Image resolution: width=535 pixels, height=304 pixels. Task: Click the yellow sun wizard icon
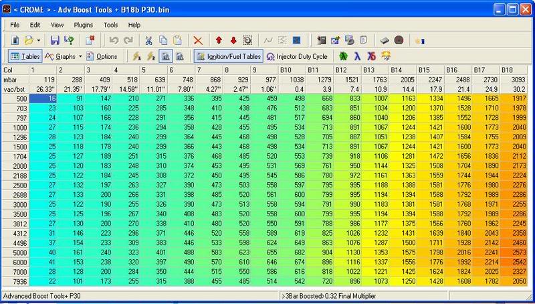pos(386,56)
